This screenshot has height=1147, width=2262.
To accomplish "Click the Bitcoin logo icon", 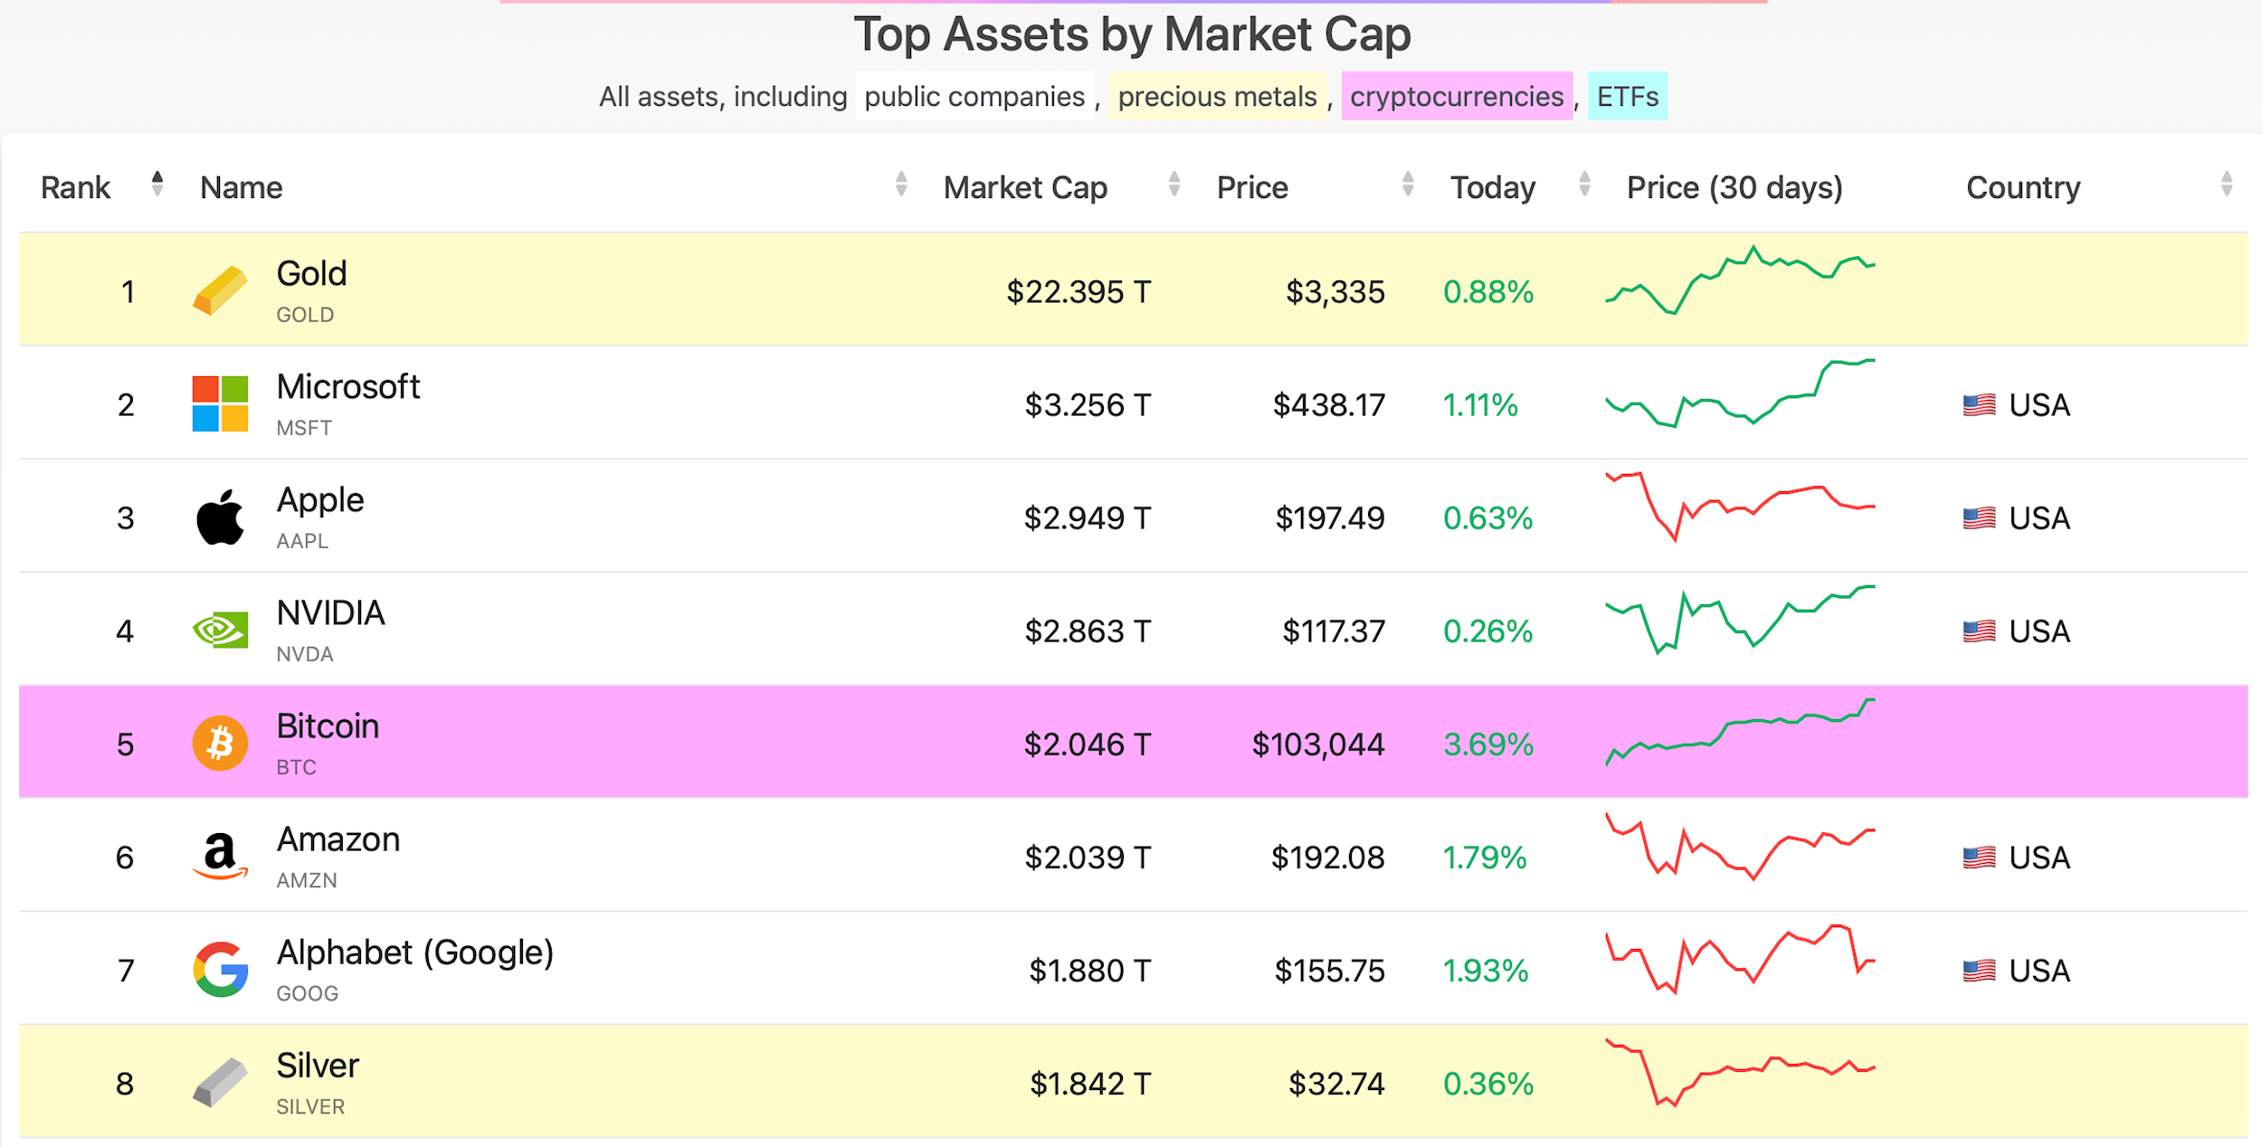I will coord(220,744).
